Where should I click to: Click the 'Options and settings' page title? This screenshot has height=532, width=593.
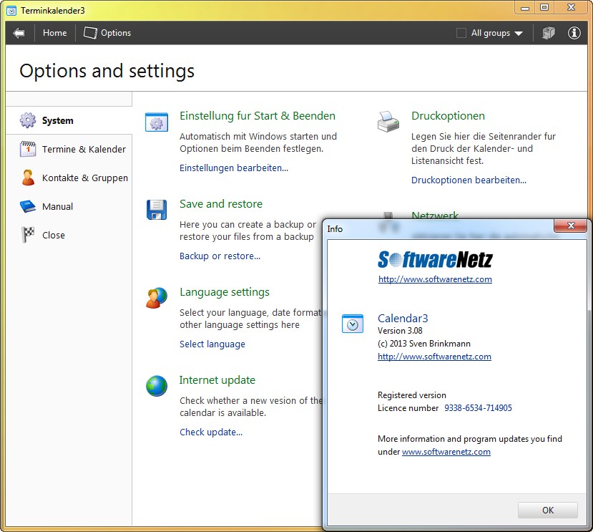pos(107,71)
